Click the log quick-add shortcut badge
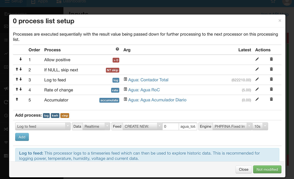 click(x=46, y=115)
